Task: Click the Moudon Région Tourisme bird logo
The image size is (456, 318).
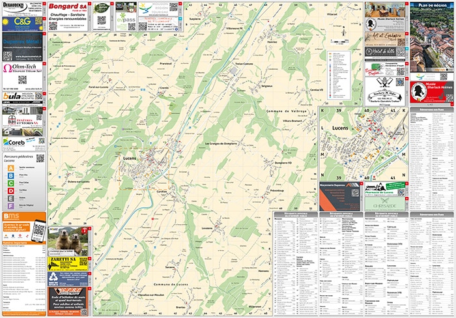Action: coord(145,9)
